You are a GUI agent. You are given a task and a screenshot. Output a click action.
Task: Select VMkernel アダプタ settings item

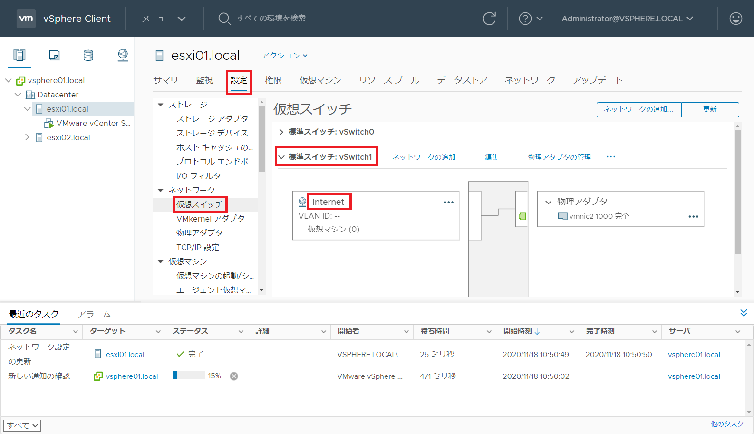[x=211, y=219]
